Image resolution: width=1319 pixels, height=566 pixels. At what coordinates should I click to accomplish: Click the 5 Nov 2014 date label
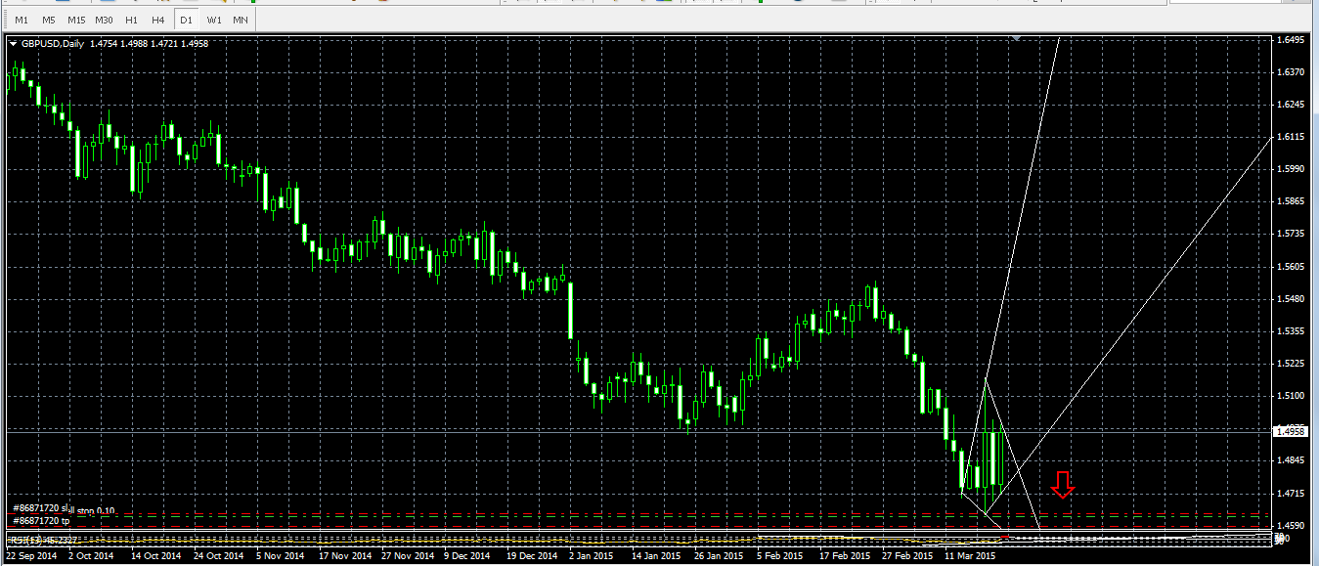(281, 555)
